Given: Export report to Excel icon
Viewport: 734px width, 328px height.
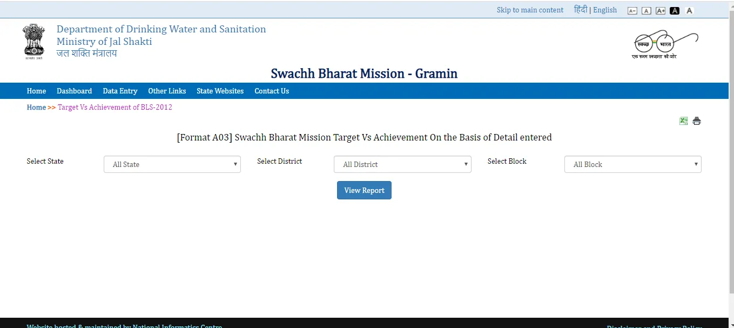Looking at the screenshot, I should [683, 121].
